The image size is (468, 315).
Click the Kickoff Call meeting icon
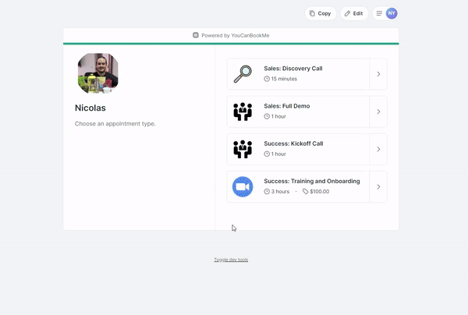tap(243, 149)
